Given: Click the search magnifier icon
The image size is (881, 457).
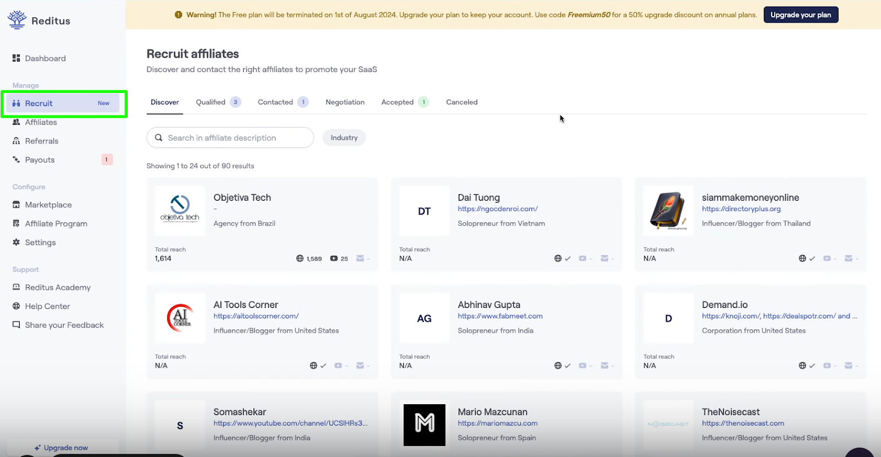Looking at the screenshot, I should [x=159, y=137].
